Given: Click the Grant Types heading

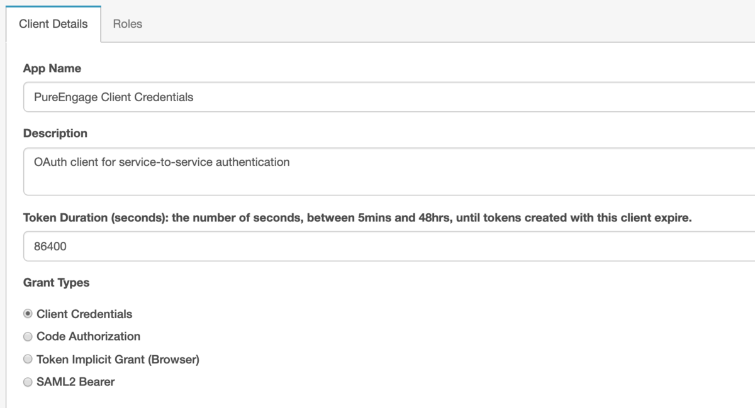Looking at the screenshot, I should tap(57, 282).
